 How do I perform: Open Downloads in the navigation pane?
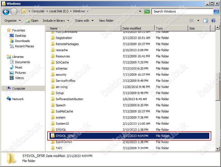click(x=22, y=41)
